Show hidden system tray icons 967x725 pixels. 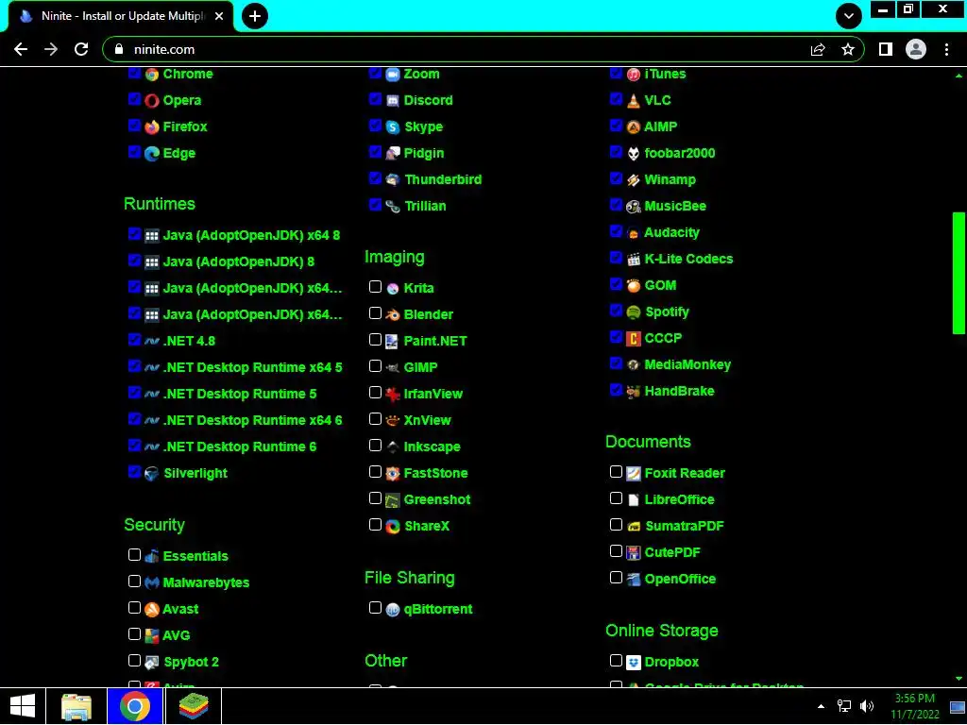click(x=821, y=706)
